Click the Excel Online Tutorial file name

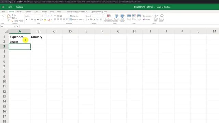pos(143,7)
